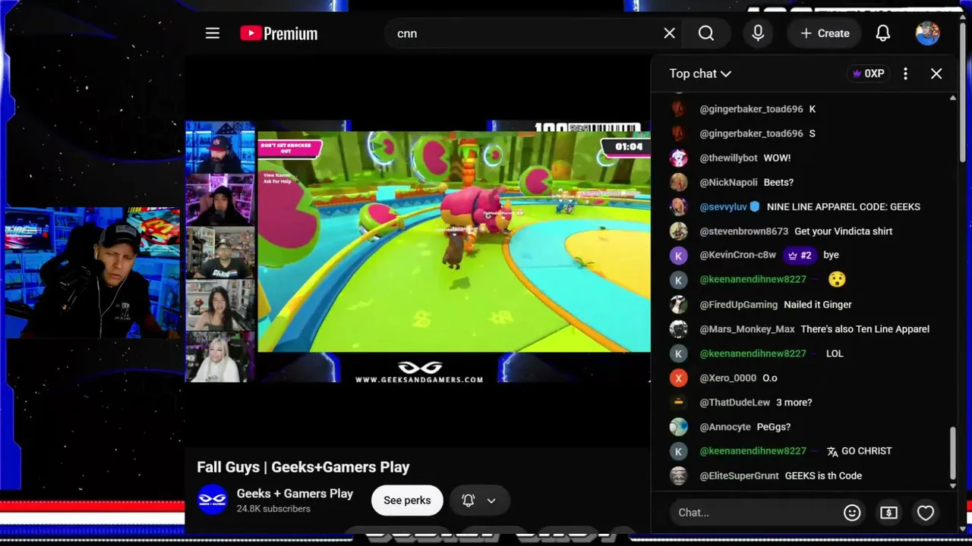Open notification settings dropdown beside See perks
The height and width of the screenshot is (546, 972).
point(479,500)
